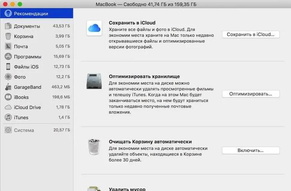Click the Оптимизировать хранилище heading
Viewport: 291px width, 191px height.
(144, 76)
